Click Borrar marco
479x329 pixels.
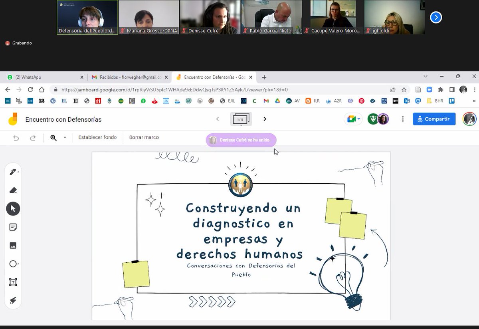click(x=144, y=137)
